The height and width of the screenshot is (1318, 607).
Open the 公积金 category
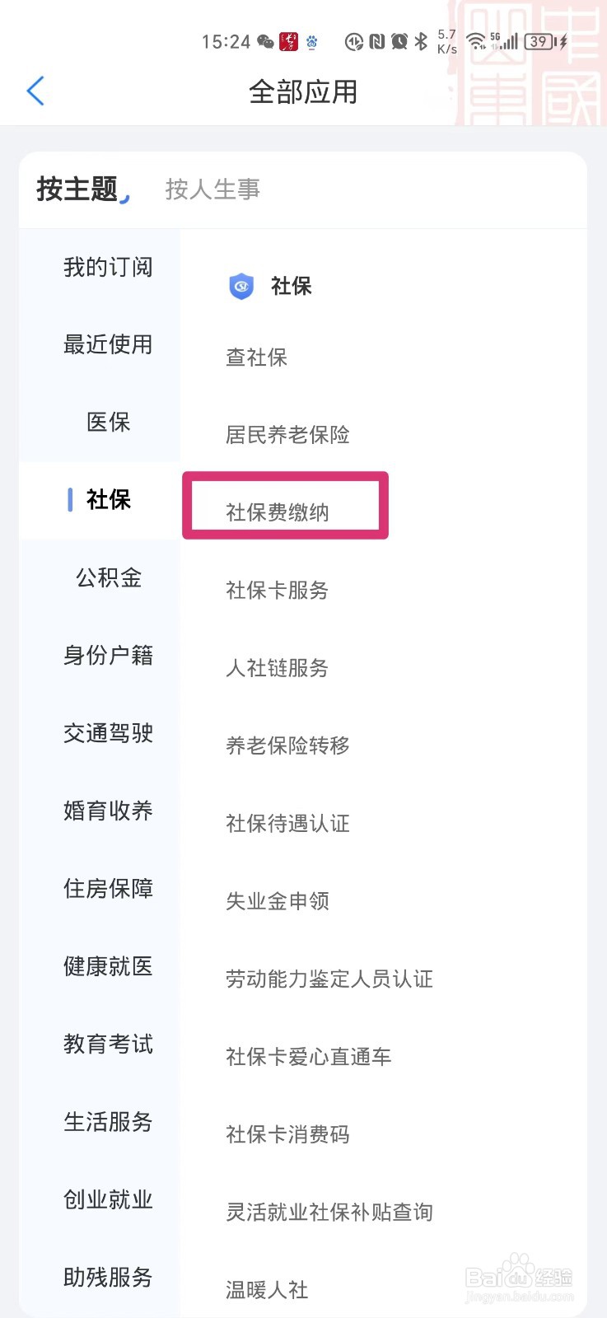[x=107, y=578]
